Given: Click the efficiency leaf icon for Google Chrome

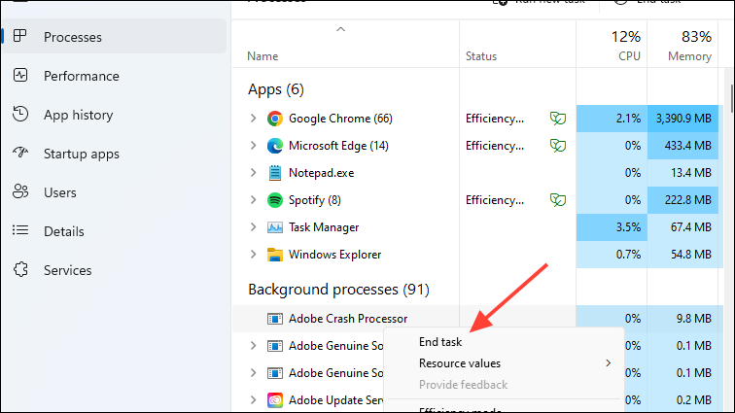Looking at the screenshot, I should (557, 119).
